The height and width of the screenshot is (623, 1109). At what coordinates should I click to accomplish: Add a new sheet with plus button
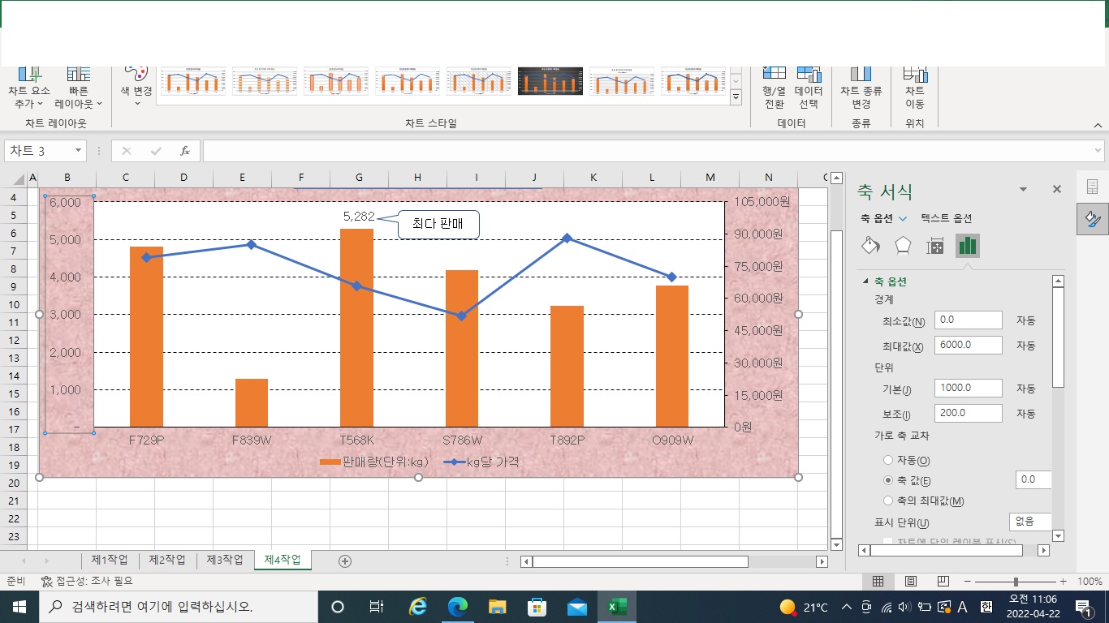point(345,561)
